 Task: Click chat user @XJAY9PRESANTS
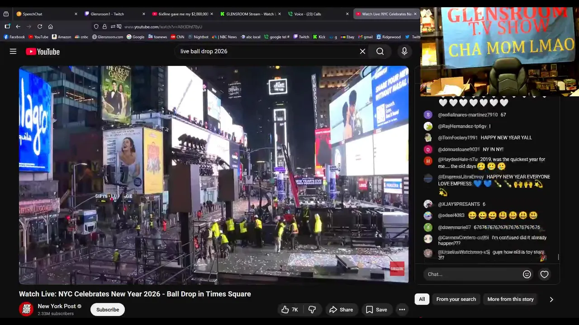pos(459,204)
